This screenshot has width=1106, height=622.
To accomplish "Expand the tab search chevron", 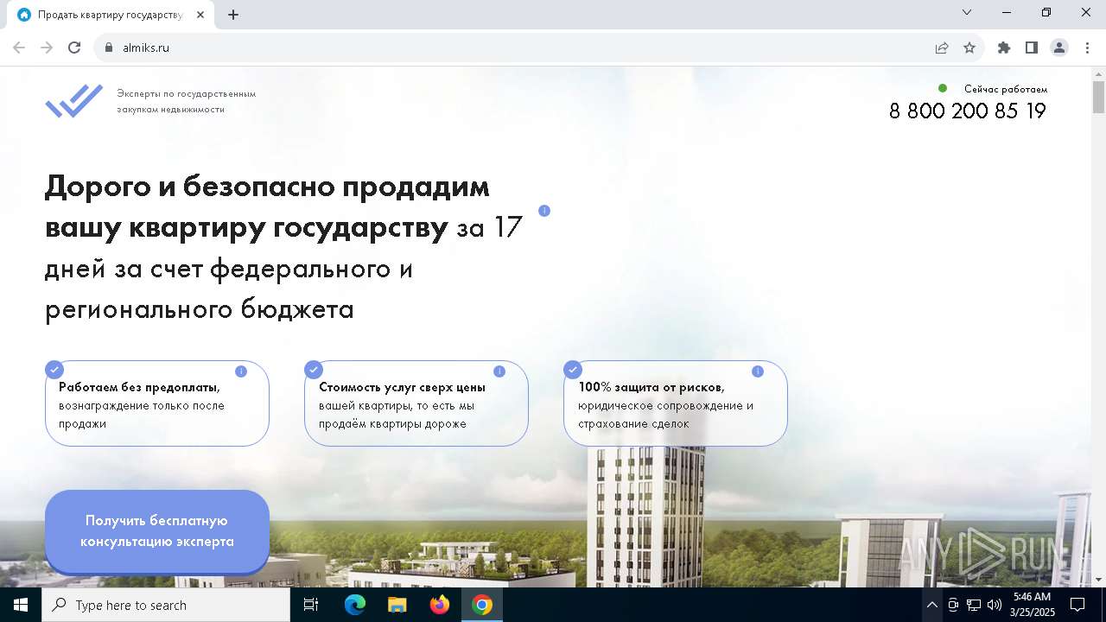I will point(968,12).
